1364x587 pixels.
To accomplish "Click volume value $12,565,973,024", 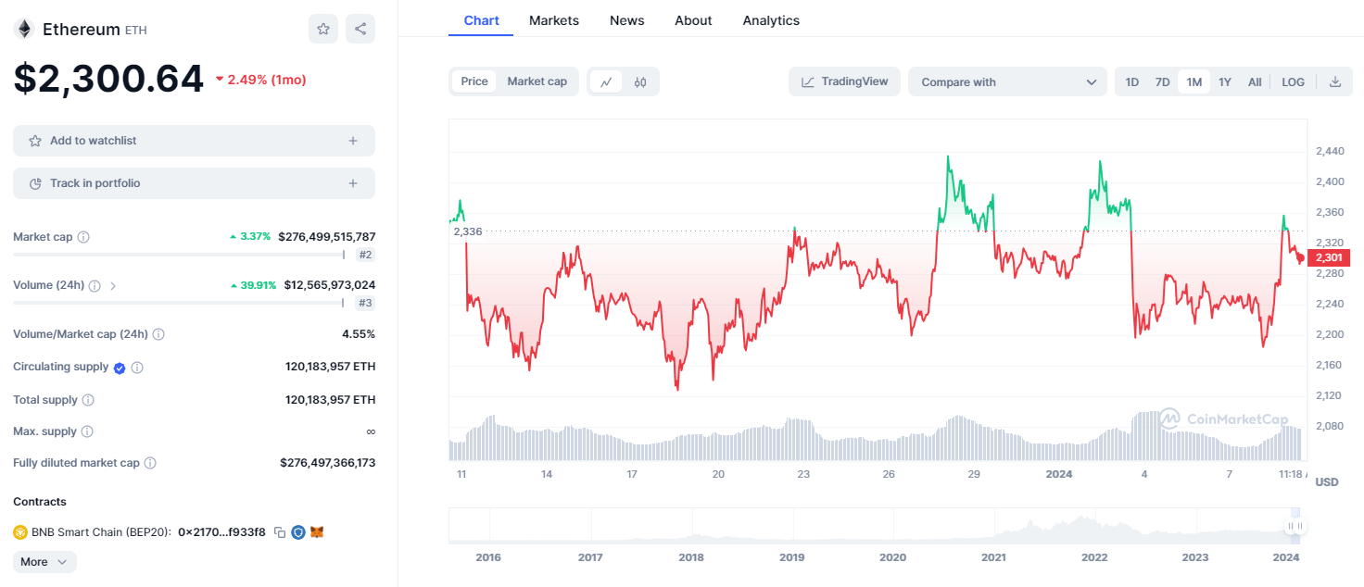I will (330, 285).
